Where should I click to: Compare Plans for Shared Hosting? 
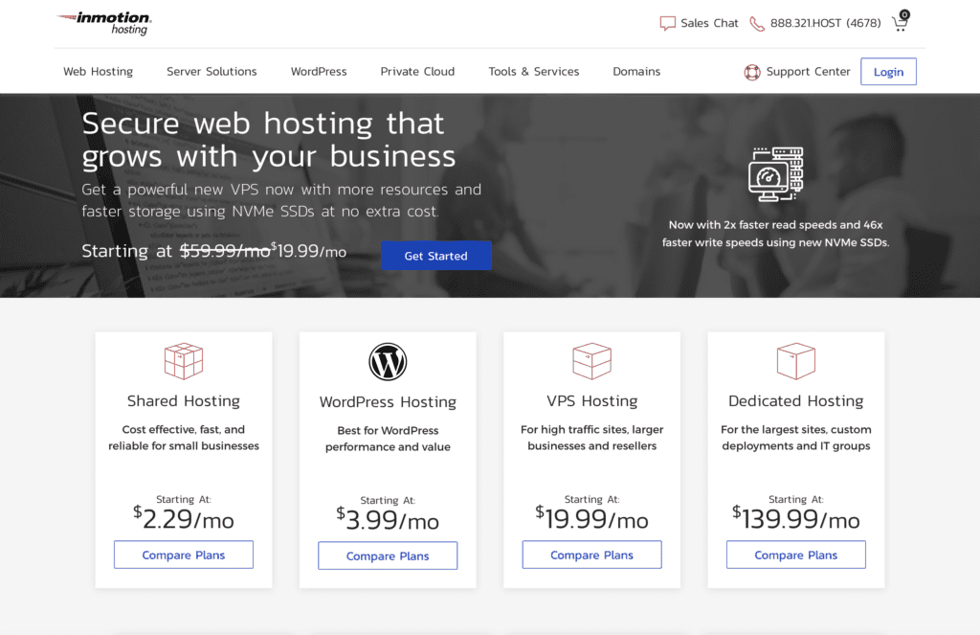(184, 556)
